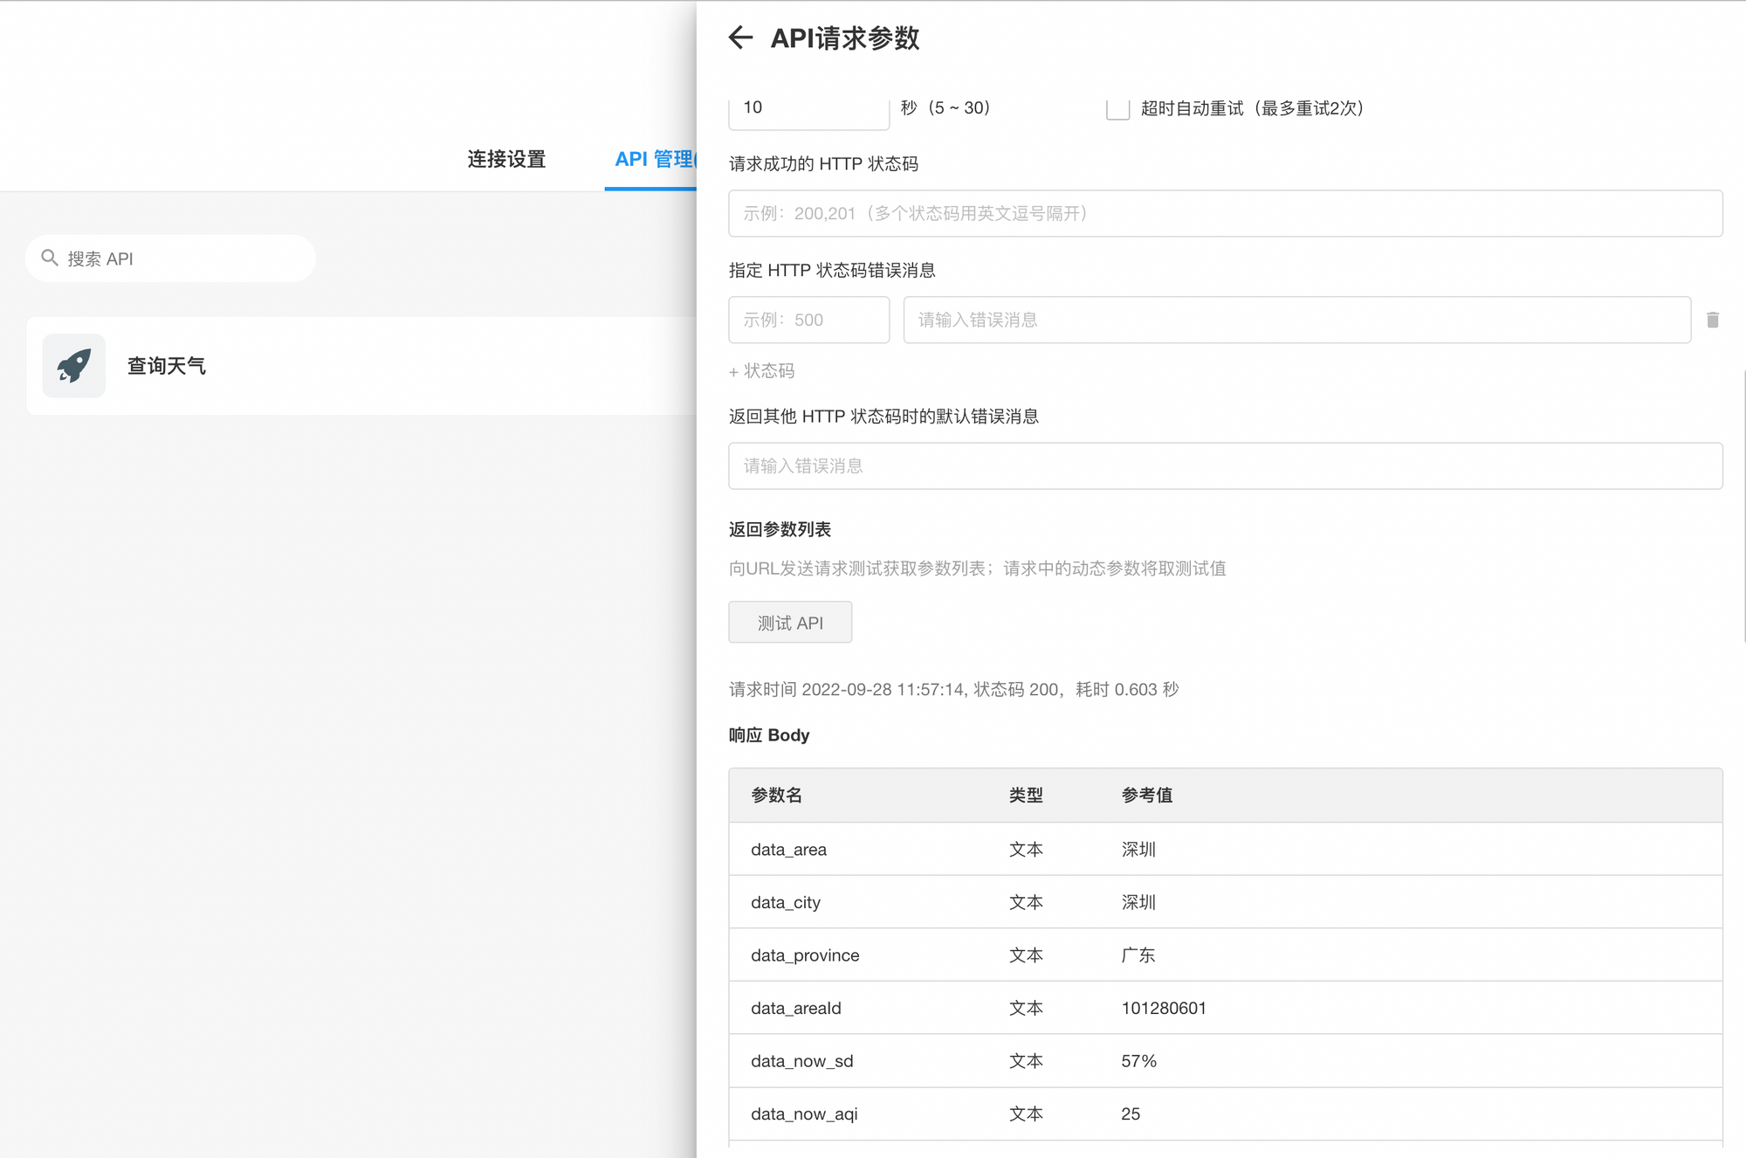Click the trash icon to remove status code row
This screenshot has width=1746, height=1158.
pyautogui.click(x=1714, y=320)
